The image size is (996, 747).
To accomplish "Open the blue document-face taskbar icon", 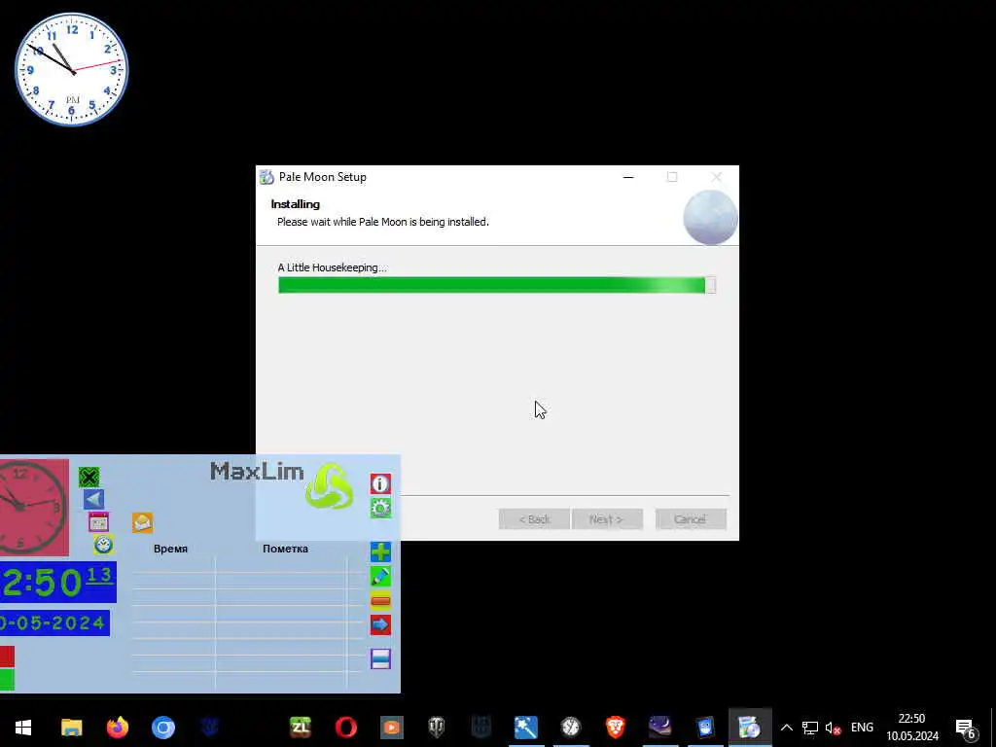I will tap(705, 728).
